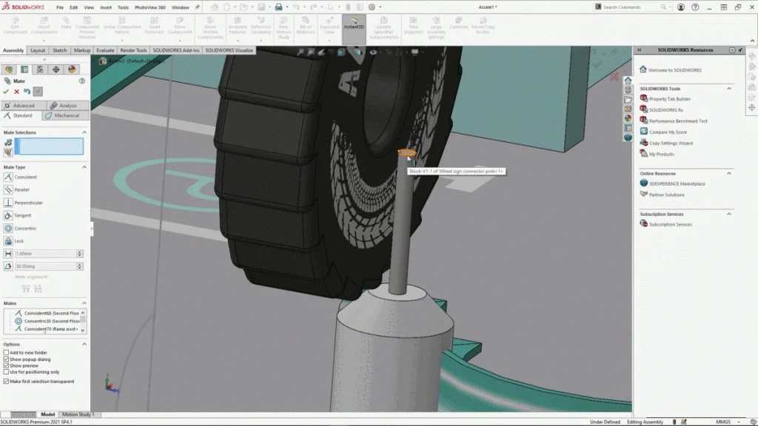Screen dimensions: 758x426
Task: Collapse the Options section chevron
Action: pyautogui.click(x=84, y=344)
